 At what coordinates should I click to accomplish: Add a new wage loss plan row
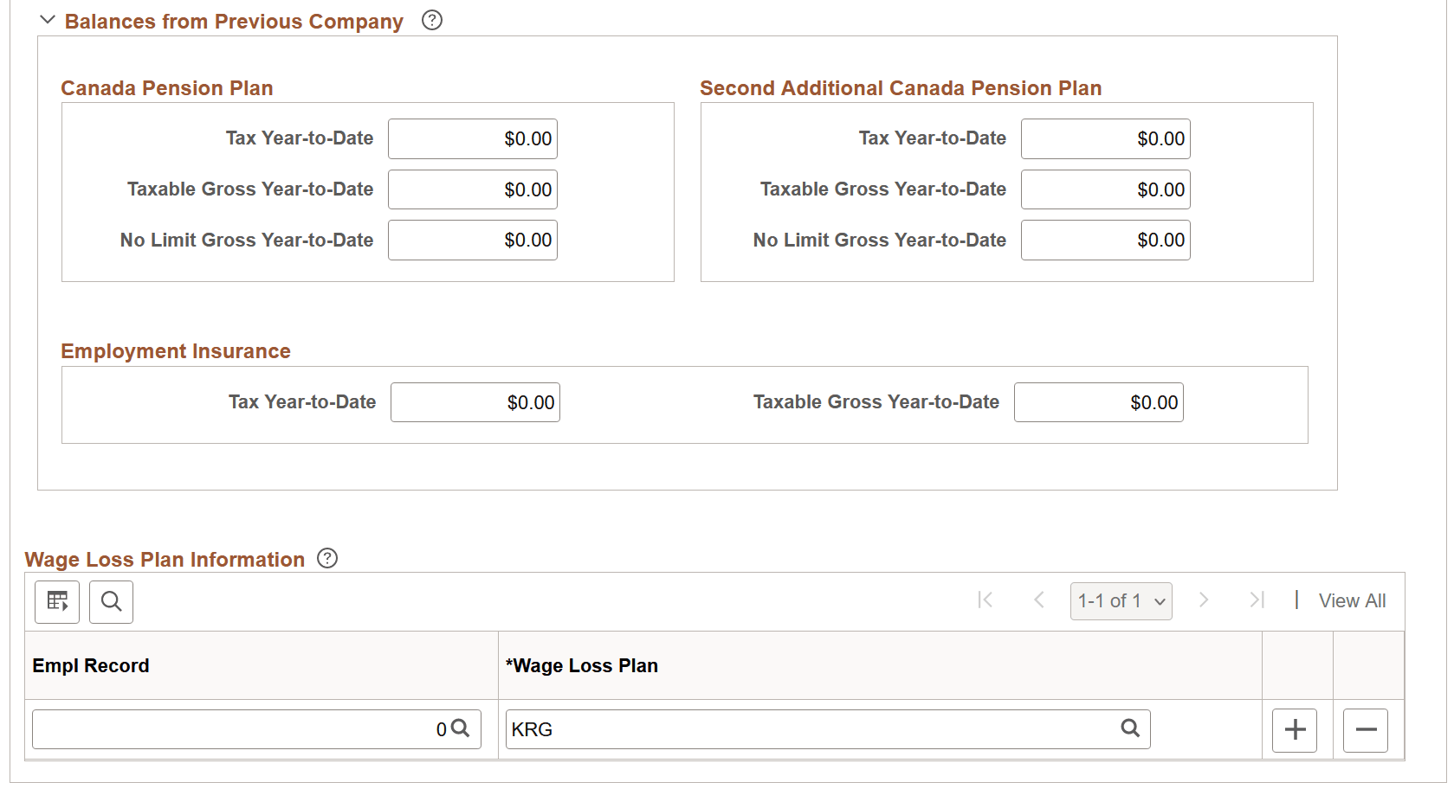click(1294, 729)
